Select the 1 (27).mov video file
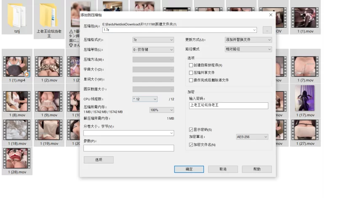 305,130
